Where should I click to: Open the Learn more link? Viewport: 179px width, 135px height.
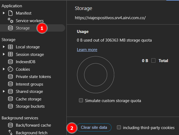click(87, 50)
